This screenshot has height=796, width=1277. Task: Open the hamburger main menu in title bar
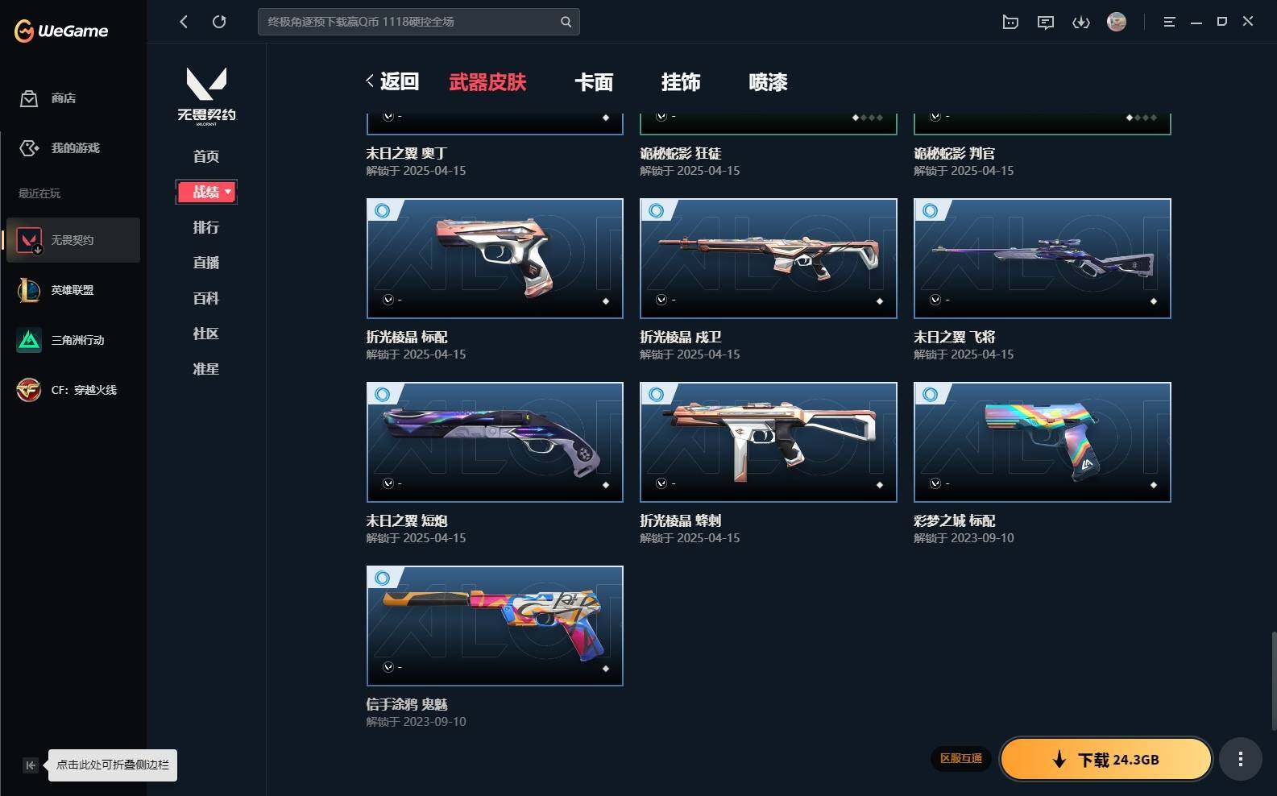[1169, 23]
